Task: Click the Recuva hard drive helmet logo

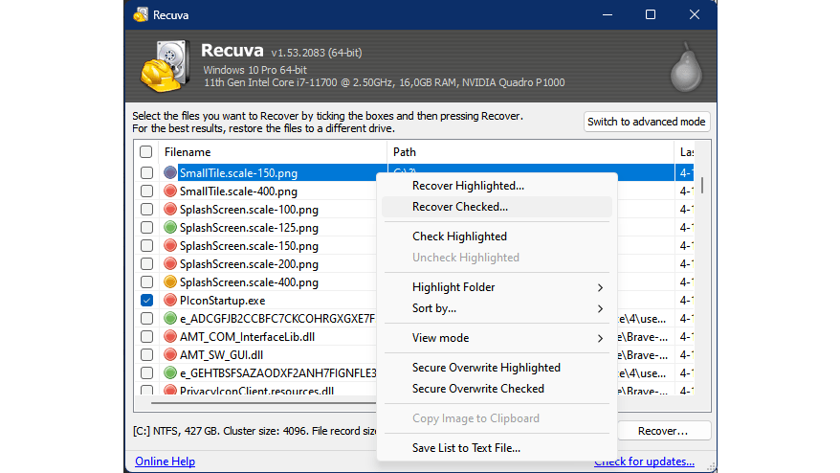Action: tap(166, 66)
